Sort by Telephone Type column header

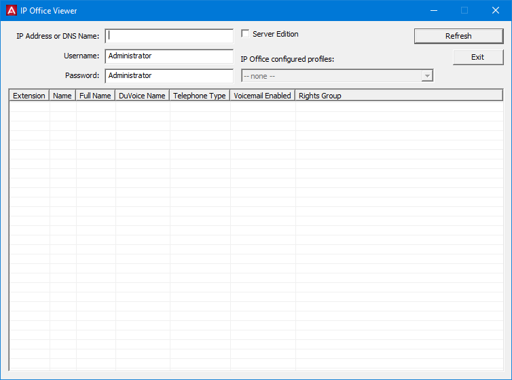[x=199, y=96]
